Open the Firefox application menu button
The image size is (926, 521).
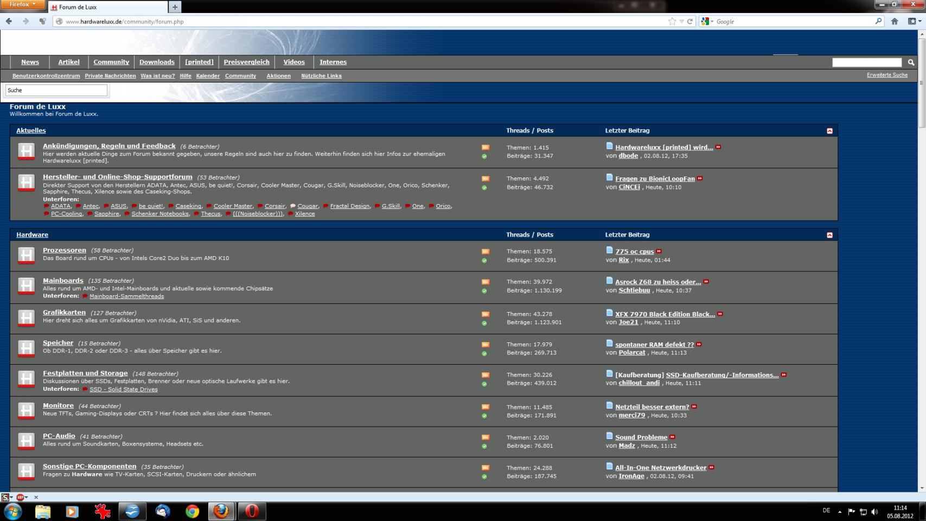[22, 4]
